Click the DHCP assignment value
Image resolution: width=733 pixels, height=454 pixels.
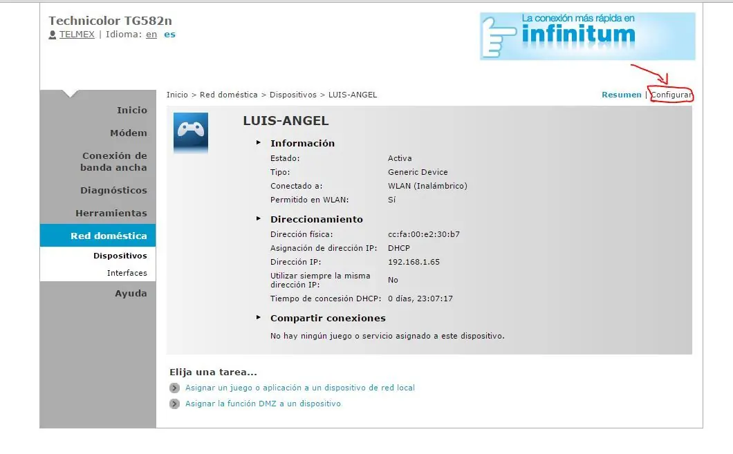click(399, 248)
